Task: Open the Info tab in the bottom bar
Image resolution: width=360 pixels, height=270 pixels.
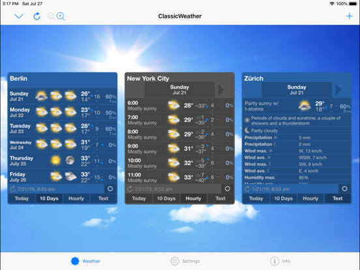Action: point(280,261)
